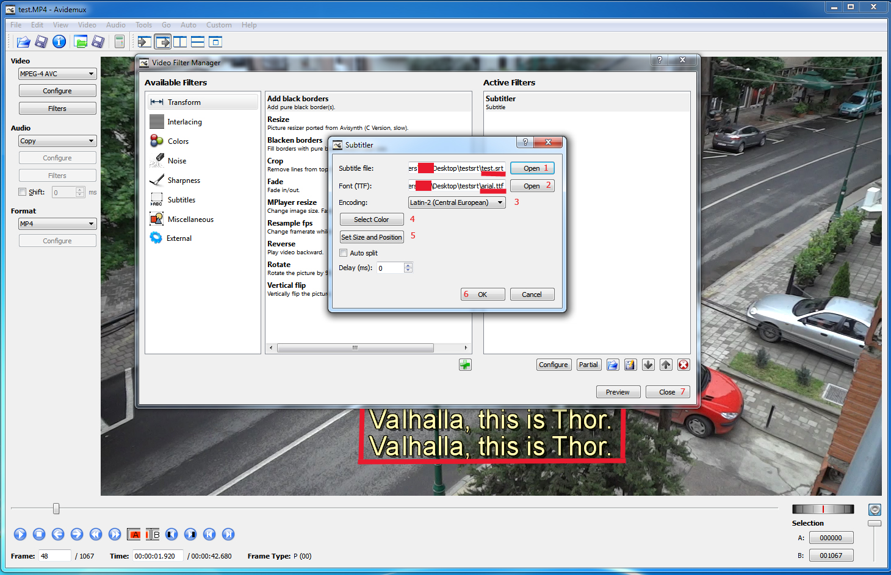891x575 pixels.
Task: Switch to input-only display mode icon
Action: 145,41
